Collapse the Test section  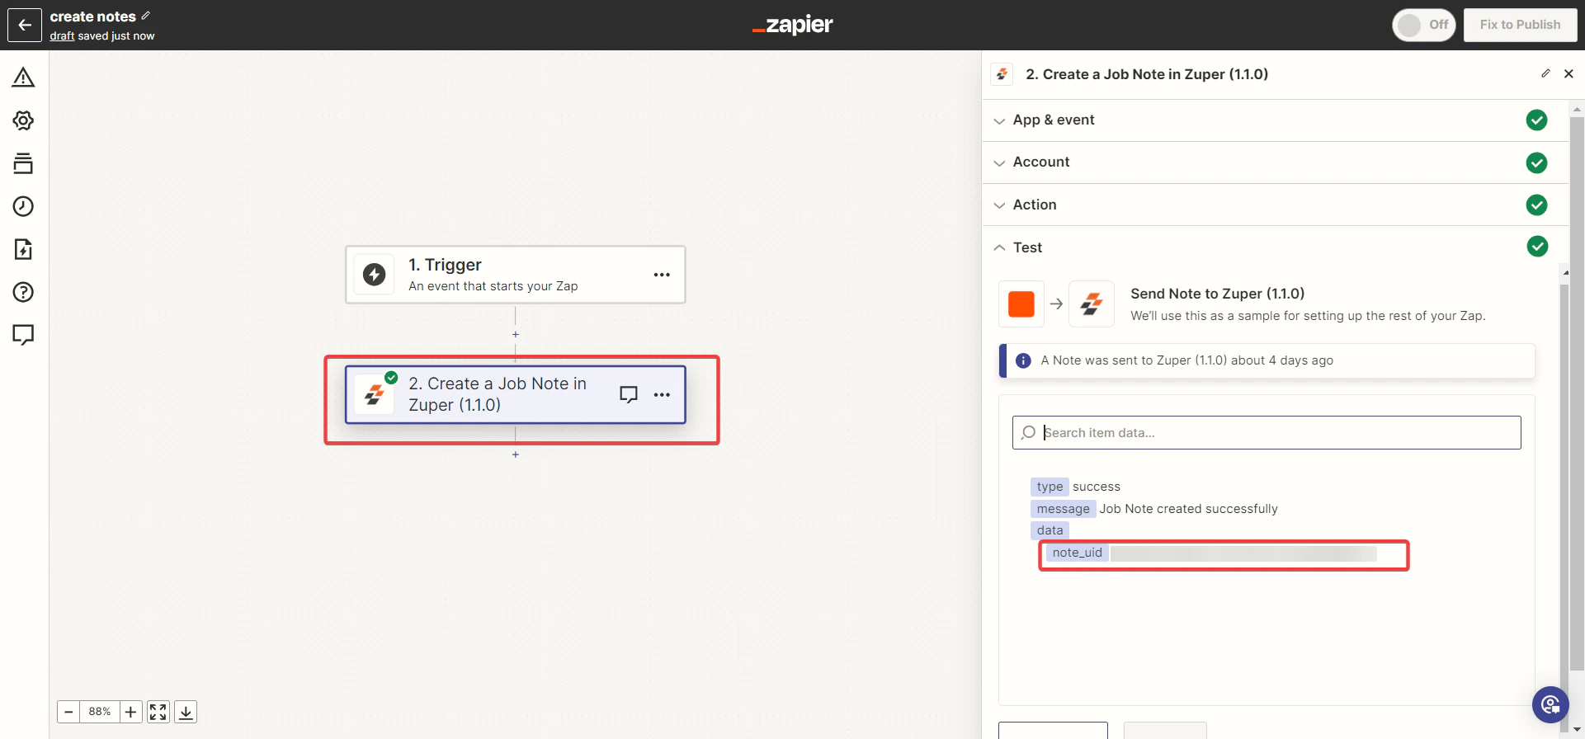coord(1275,247)
